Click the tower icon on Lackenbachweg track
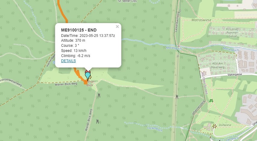Viewport: 257px width, 141px height. [177, 96]
